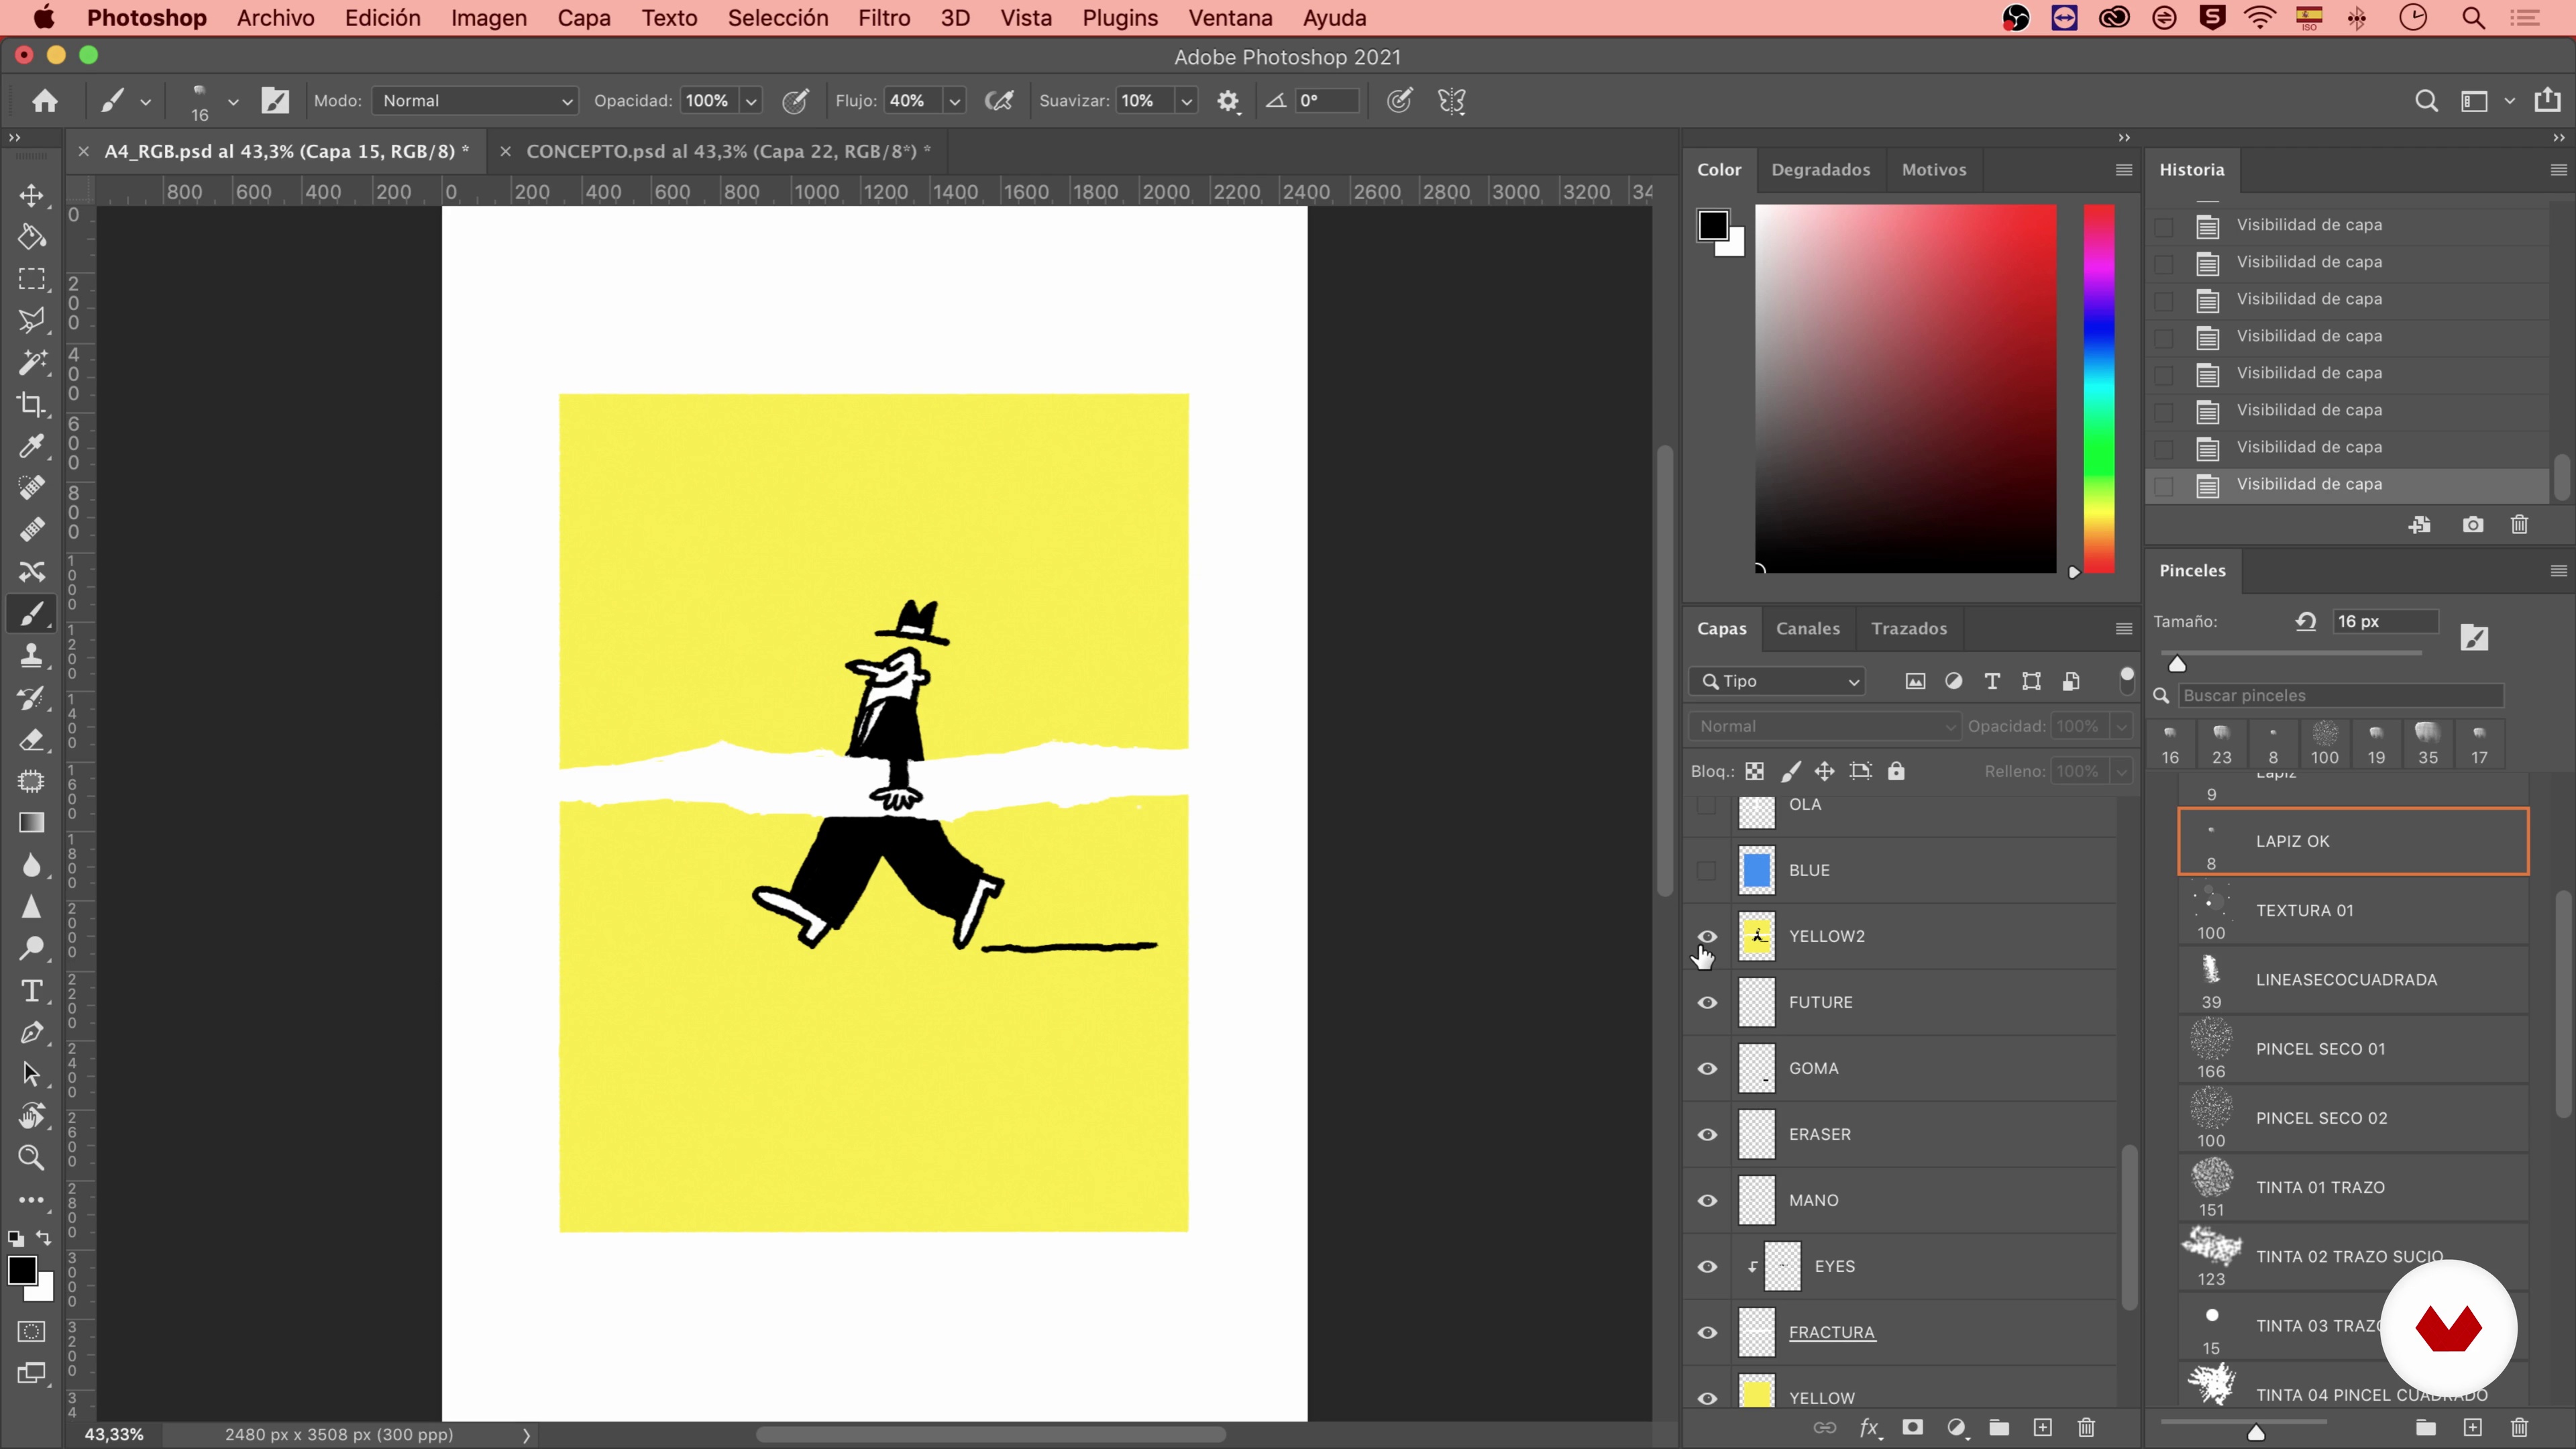Hide the EYES layer

pos(1707,1266)
